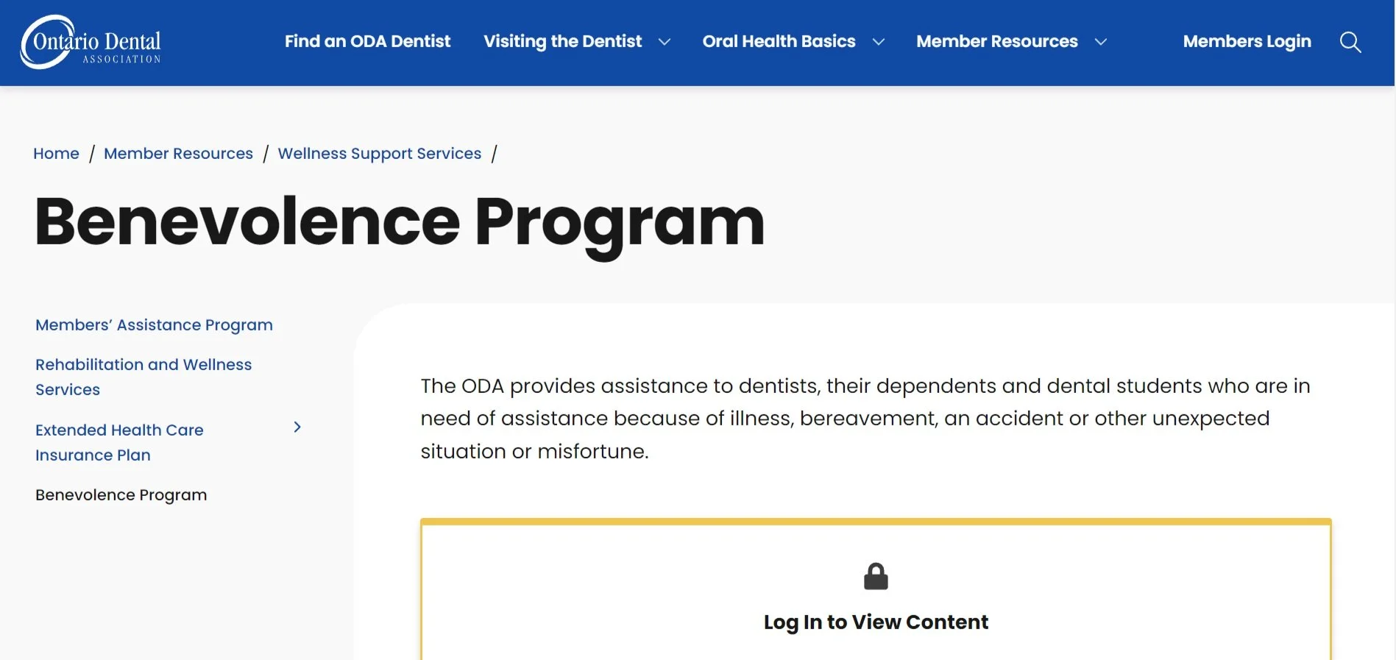Go to Home breadcrumb link
This screenshot has width=1396, height=660.
(56, 153)
